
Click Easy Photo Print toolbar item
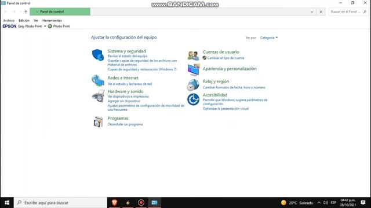coord(30,26)
